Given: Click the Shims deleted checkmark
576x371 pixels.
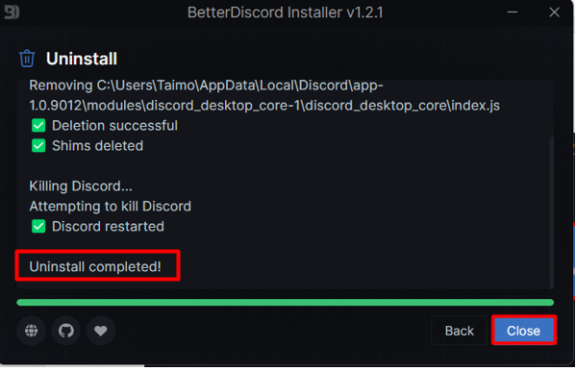Looking at the screenshot, I should coord(38,146).
